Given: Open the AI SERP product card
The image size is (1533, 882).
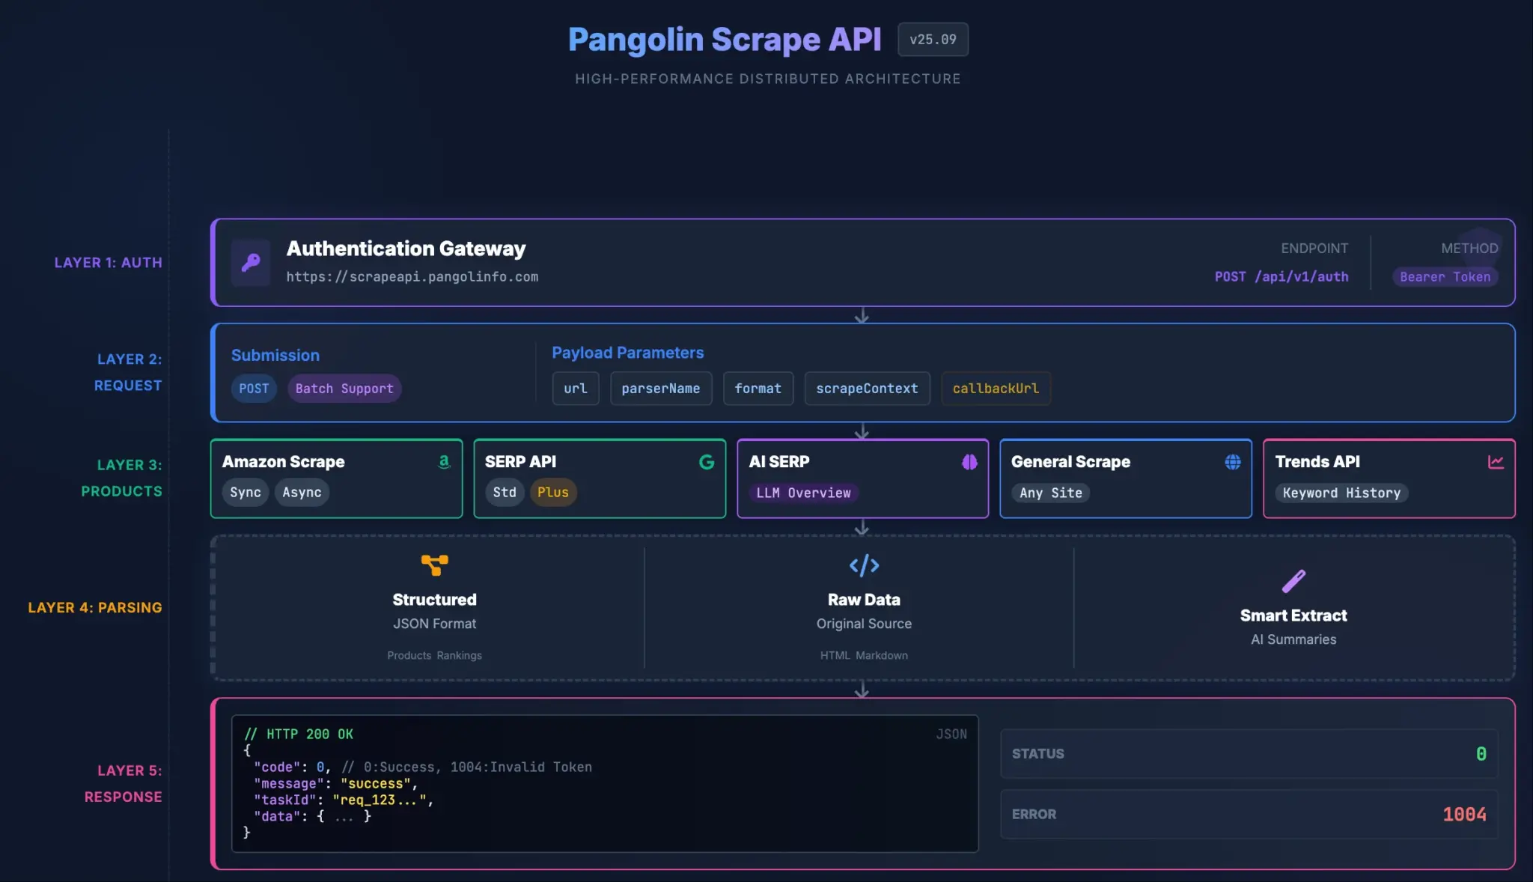Looking at the screenshot, I should (x=863, y=478).
